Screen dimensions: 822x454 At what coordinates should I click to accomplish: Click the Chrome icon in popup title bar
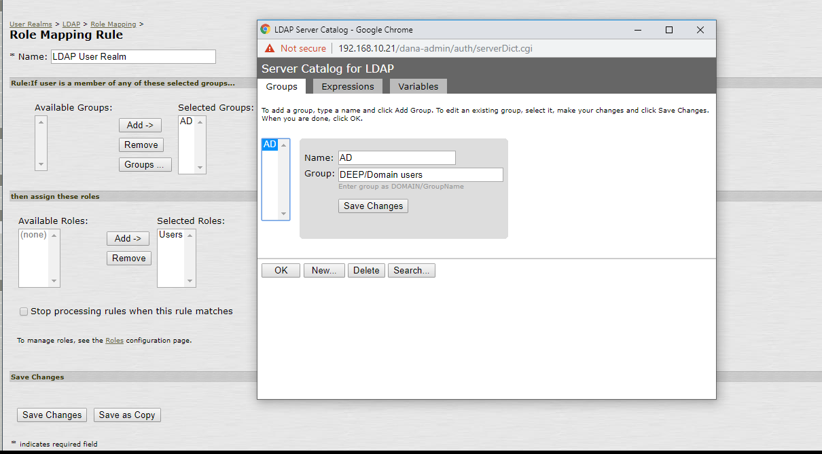point(266,30)
